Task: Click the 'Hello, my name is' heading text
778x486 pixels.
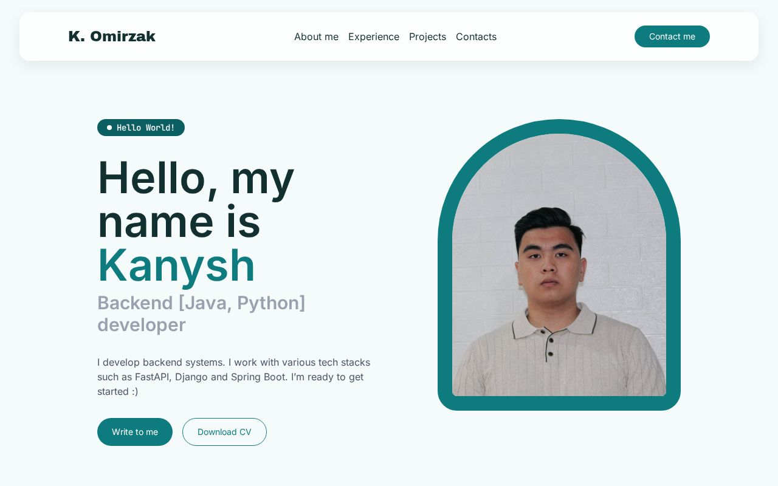Action: (196, 199)
